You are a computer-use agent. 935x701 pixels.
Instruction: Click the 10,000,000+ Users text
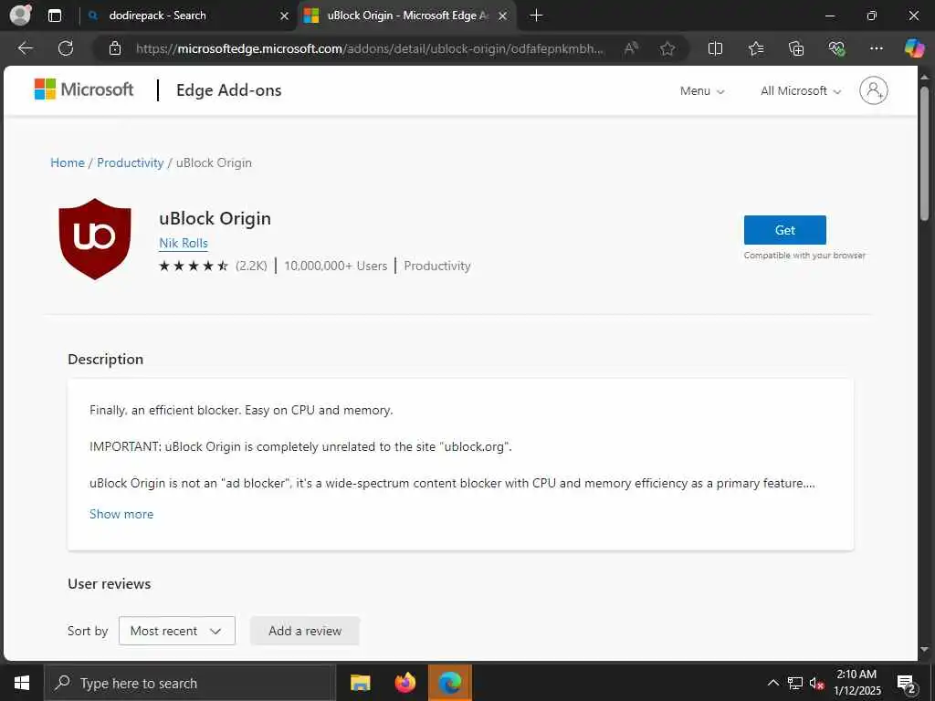(336, 266)
